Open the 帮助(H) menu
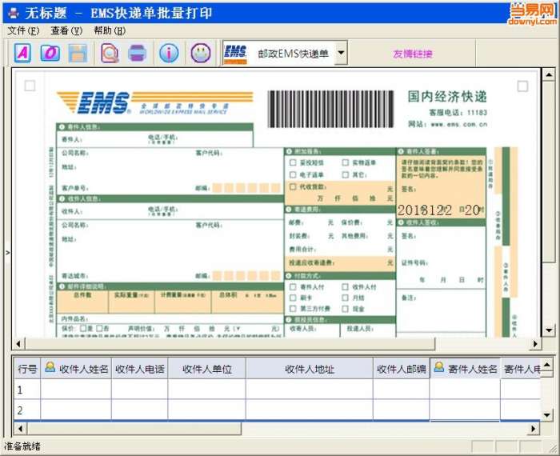 click(x=110, y=30)
